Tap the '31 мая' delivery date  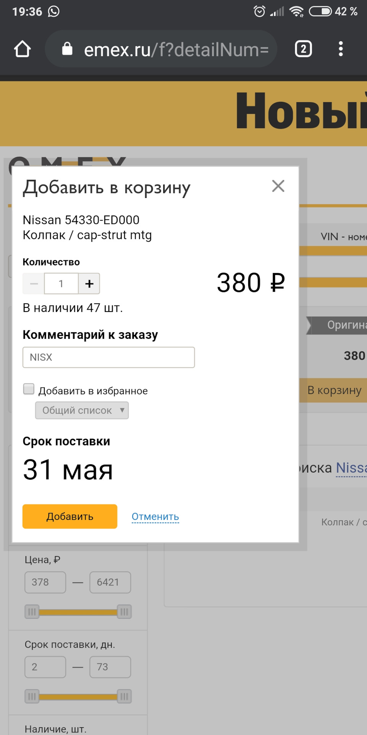pos(68,470)
